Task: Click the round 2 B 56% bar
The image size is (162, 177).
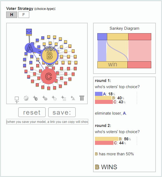Action: (106, 139)
